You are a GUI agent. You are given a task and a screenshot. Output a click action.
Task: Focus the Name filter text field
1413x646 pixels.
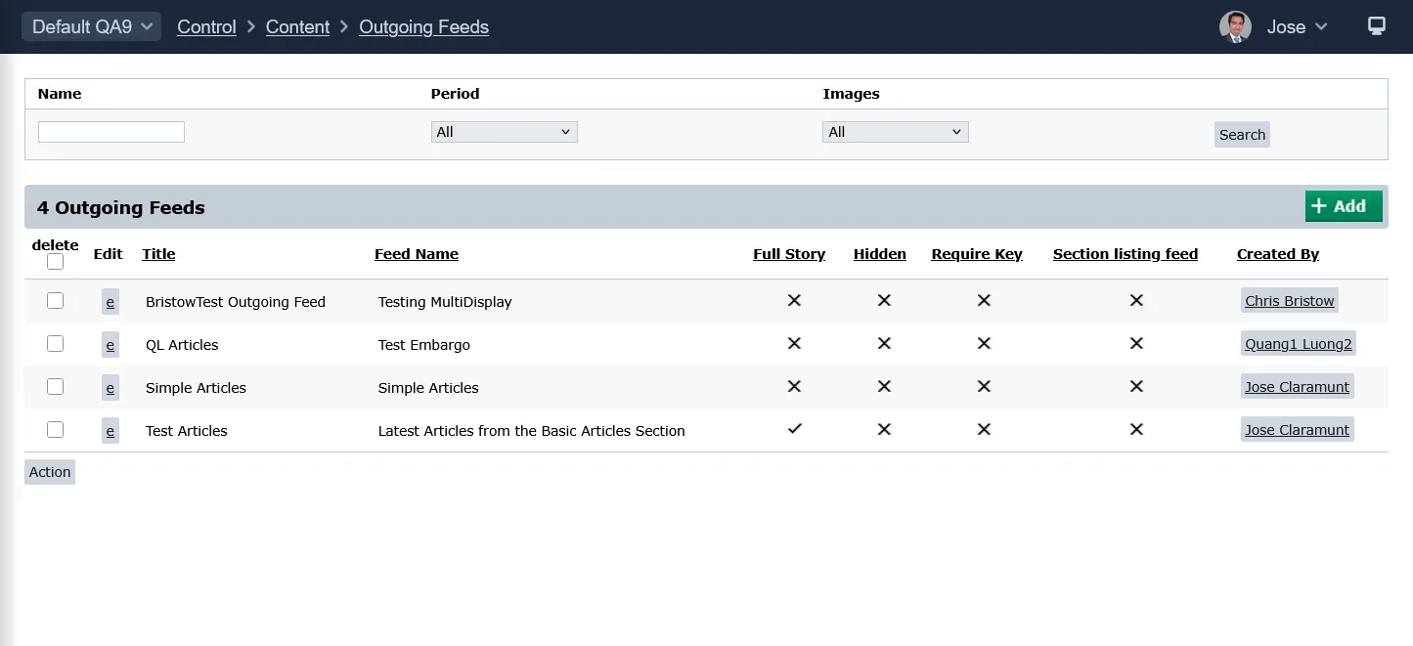point(111,132)
